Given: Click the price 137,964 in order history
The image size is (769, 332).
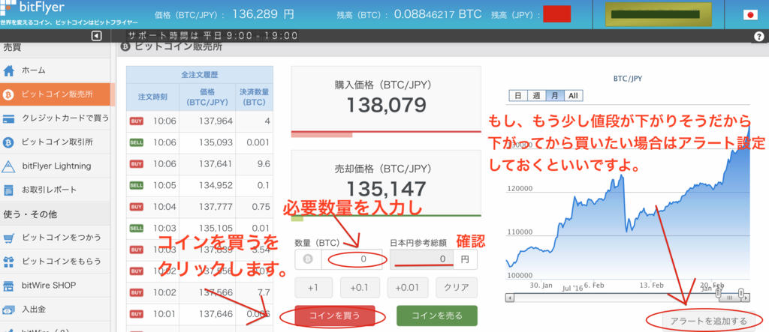Looking at the screenshot, I should [216, 121].
